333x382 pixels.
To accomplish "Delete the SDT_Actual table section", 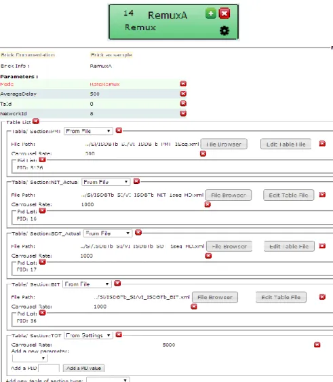I will (x=138, y=233).
